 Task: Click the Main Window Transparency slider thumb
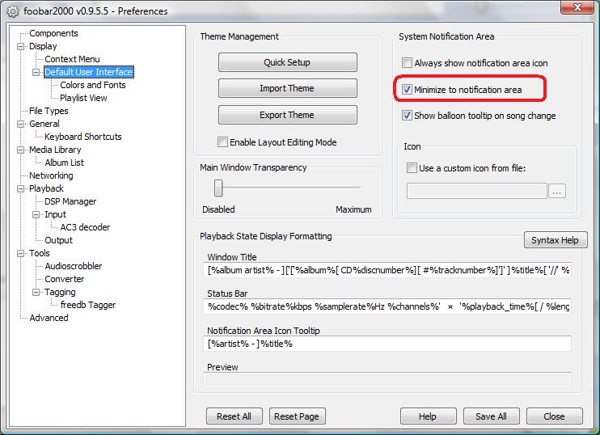coord(218,188)
